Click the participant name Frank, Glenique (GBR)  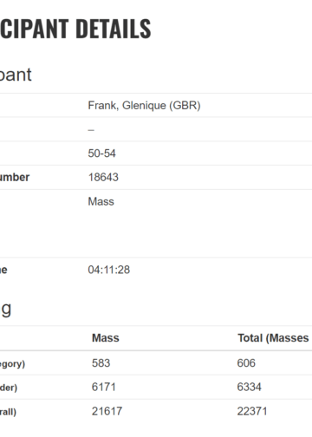click(x=144, y=106)
